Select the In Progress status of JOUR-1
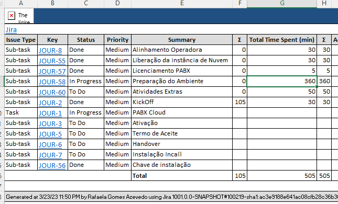The image size is (338, 204). (86, 112)
